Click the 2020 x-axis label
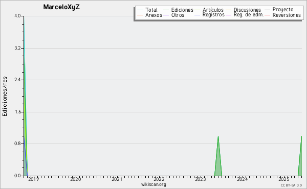The width and height of the screenshot is (307, 189). pyautogui.click(x=75, y=179)
